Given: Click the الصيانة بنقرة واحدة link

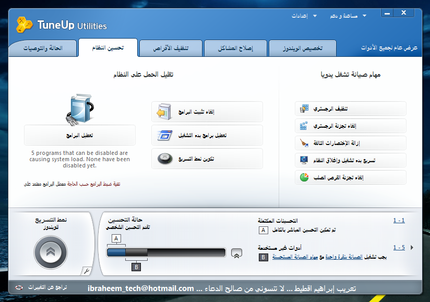Looking at the screenshot, I should coord(344,257).
